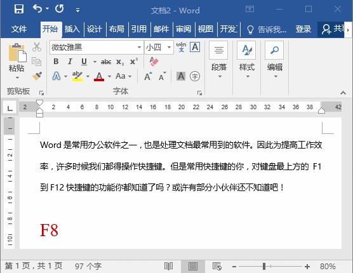Viewport: 353px width, 273px height.
Task: Customize the Quick Access Toolbar
Action: 77,10
